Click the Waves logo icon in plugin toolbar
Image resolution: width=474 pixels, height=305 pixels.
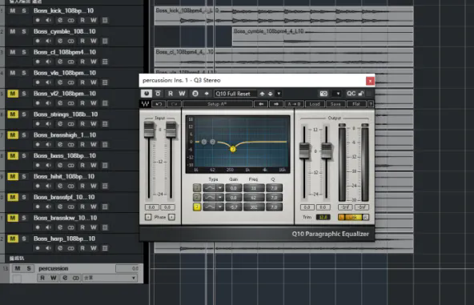click(145, 104)
